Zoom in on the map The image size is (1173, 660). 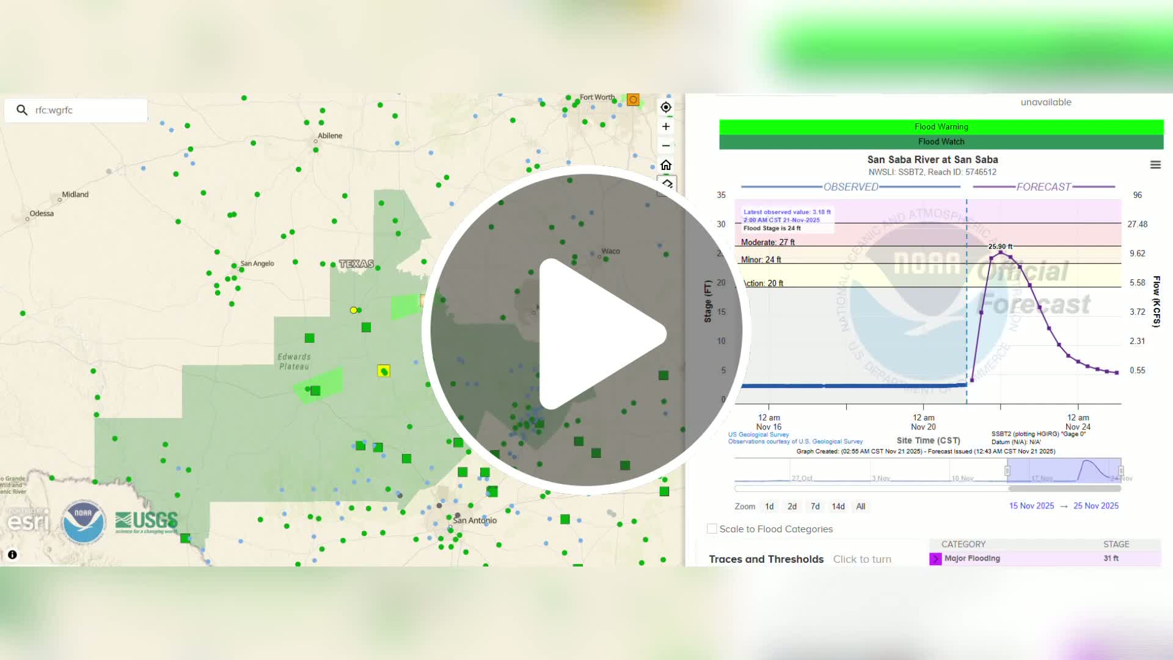coord(666,127)
